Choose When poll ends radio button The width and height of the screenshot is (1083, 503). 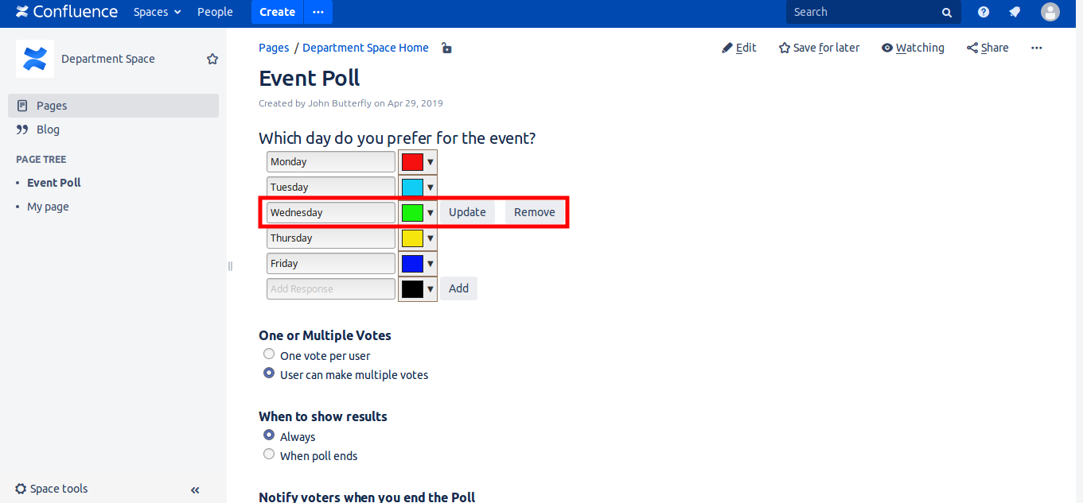coord(269,455)
